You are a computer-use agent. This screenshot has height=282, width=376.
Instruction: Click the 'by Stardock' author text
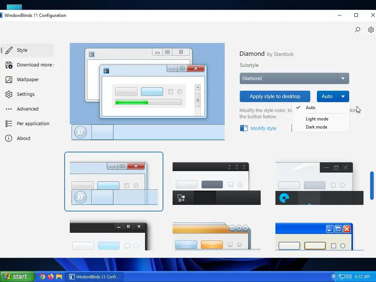tap(280, 54)
